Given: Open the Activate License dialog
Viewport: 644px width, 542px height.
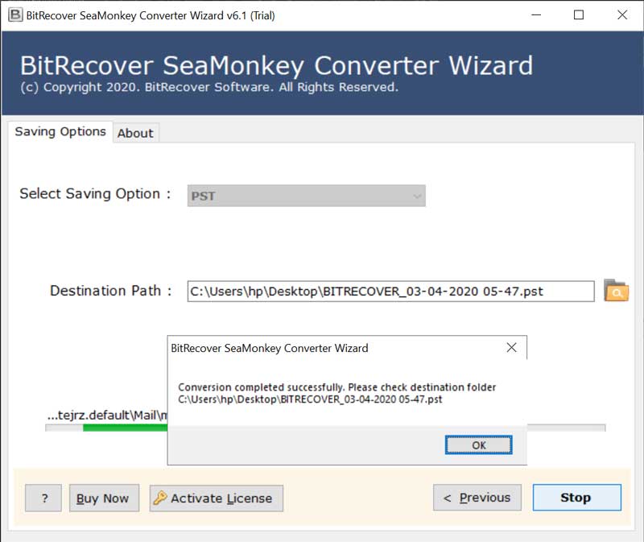Looking at the screenshot, I should [217, 498].
